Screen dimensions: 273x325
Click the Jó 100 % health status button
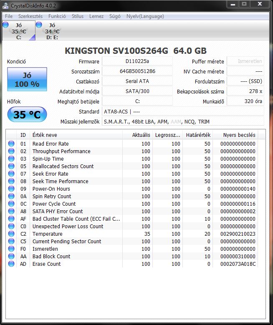tap(27, 79)
